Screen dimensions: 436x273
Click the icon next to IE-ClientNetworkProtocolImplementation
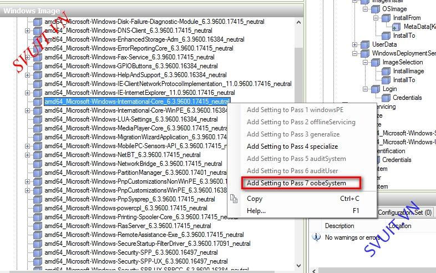(38, 84)
